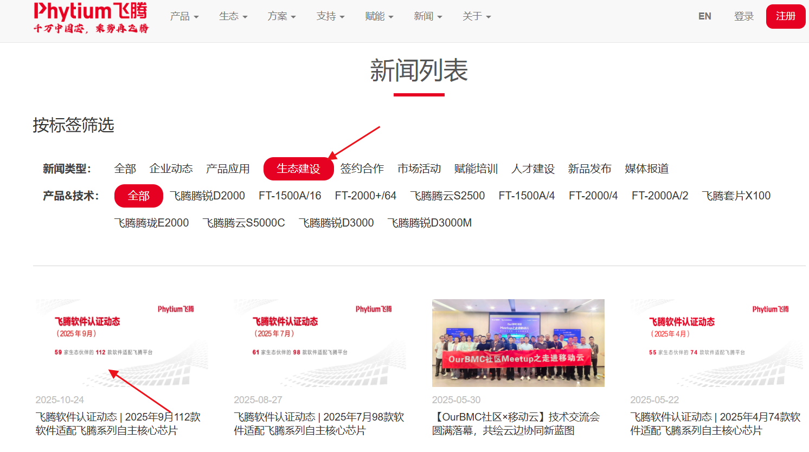Filter by 飞腾腾云S5000C product
809x452 pixels.
click(x=244, y=223)
